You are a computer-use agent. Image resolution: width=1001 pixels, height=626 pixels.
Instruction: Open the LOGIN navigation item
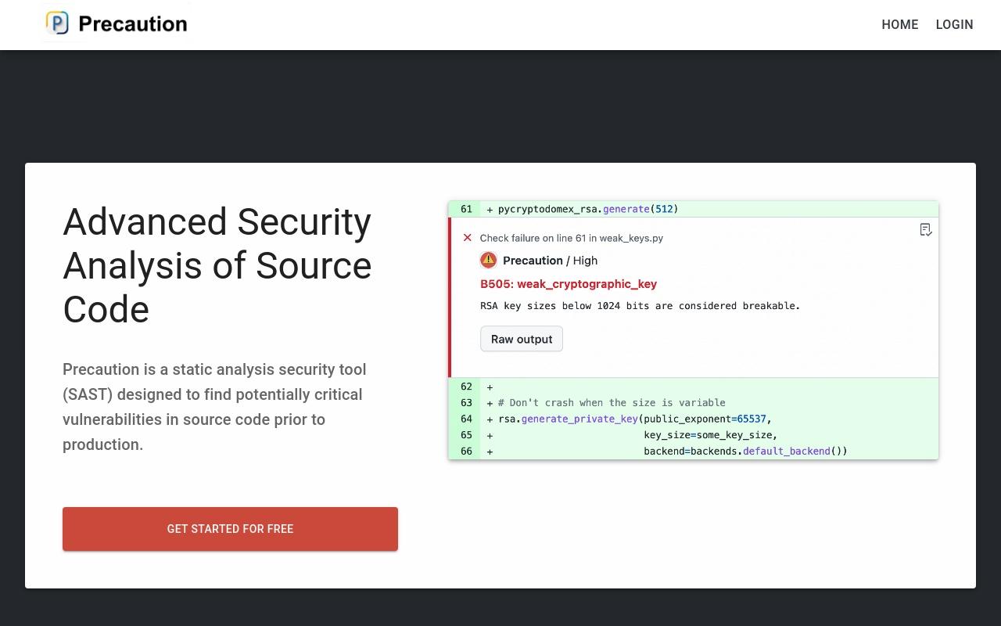tap(954, 24)
